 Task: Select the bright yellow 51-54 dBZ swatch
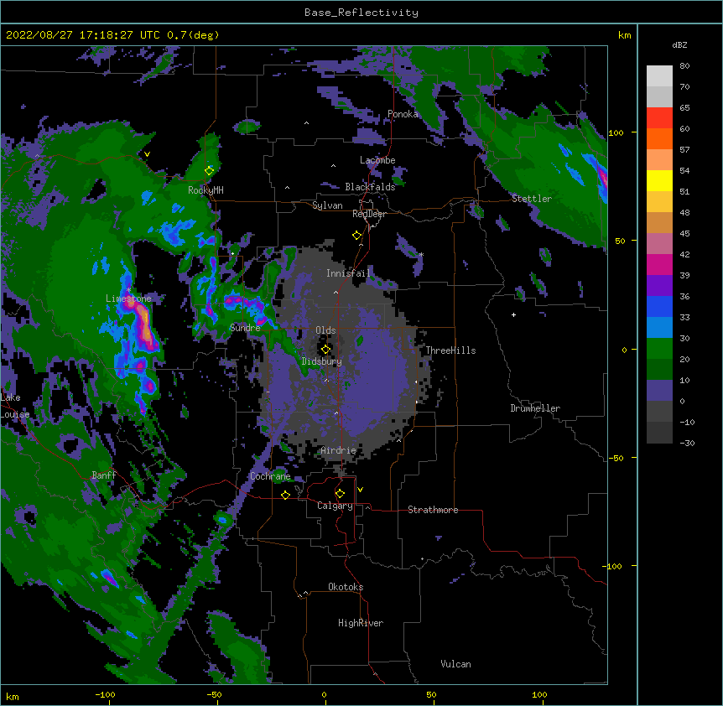tap(659, 181)
